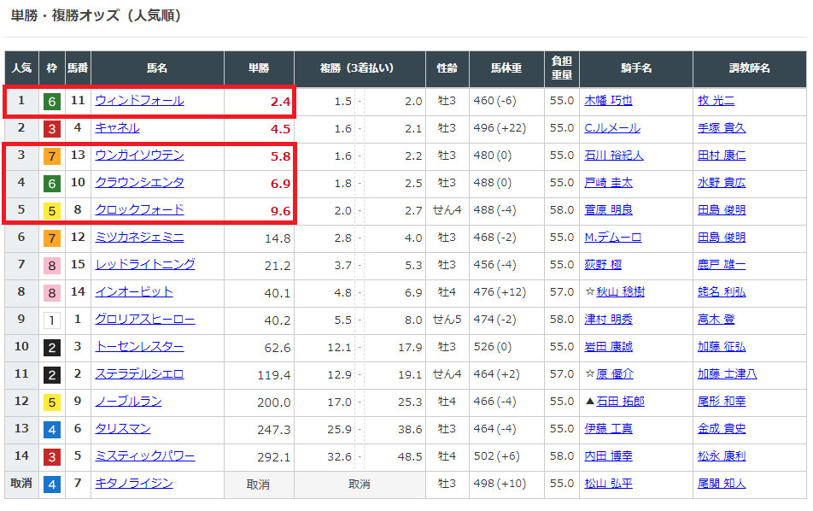Click the white frame 1 badge

52,320
